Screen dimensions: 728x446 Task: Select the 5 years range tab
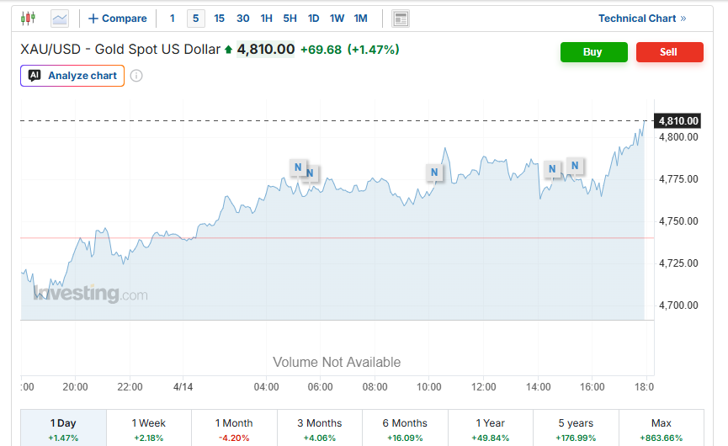[575, 428]
